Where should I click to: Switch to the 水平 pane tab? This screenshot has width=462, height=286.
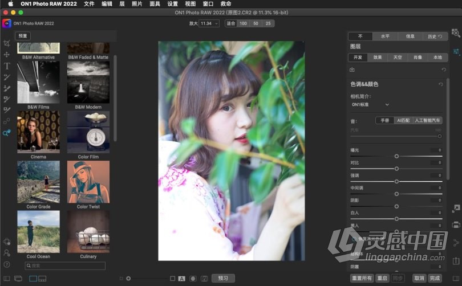tap(385, 36)
